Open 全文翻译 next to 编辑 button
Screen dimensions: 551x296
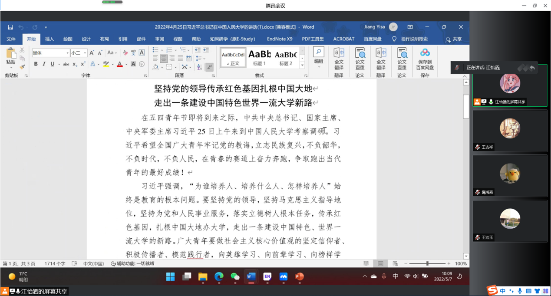339,59
